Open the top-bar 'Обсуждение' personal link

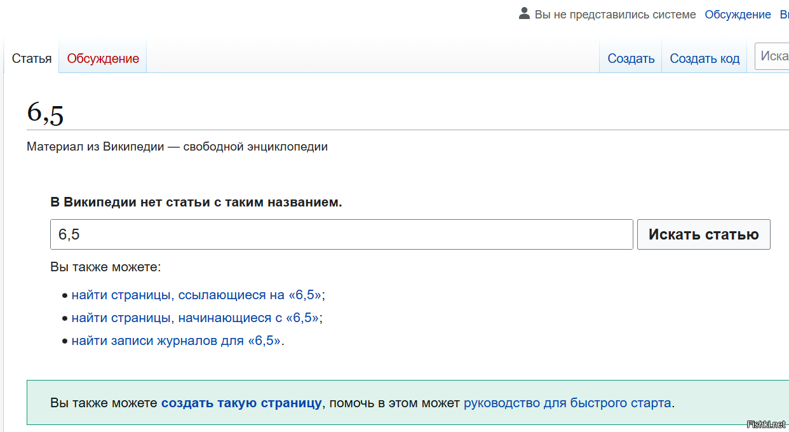pyautogui.click(x=738, y=15)
